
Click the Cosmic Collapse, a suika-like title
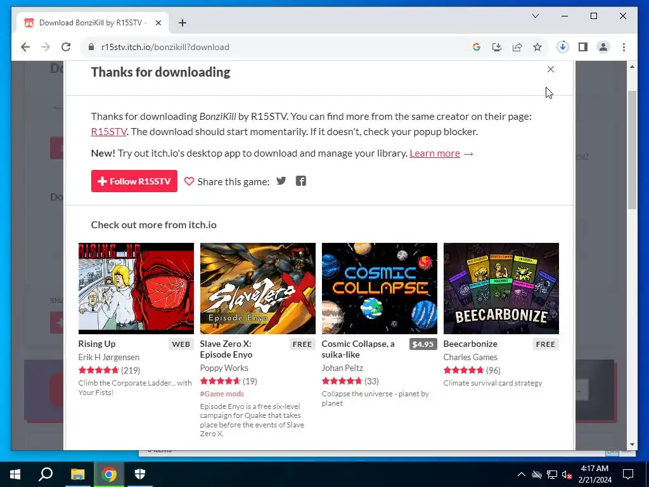[358, 349]
